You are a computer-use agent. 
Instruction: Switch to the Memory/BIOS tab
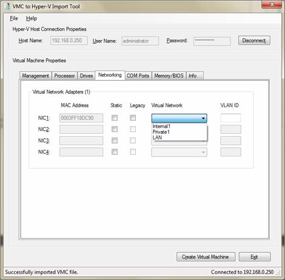(x=169, y=76)
